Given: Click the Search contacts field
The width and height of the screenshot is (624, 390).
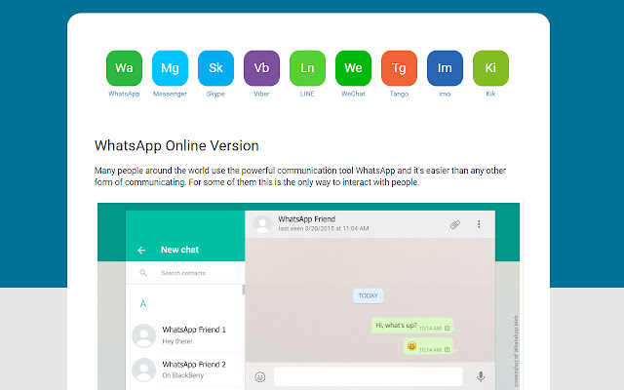Looking at the screenshot, I should pyautogui.click(x=184, y=273).
